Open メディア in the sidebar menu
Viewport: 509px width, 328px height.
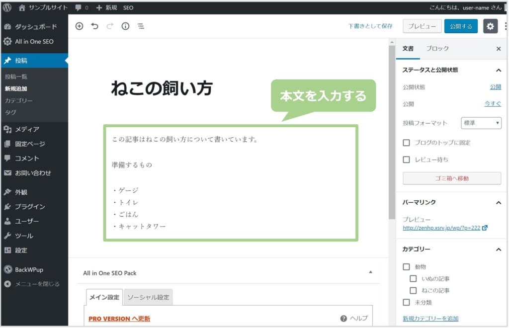coord(27,129)
